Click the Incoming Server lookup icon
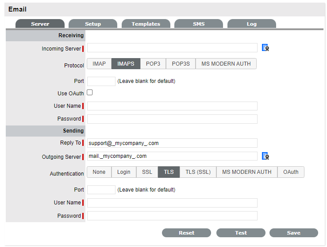Image resolution: width=327 pixels, height=247 pixels. click(265, 48)
